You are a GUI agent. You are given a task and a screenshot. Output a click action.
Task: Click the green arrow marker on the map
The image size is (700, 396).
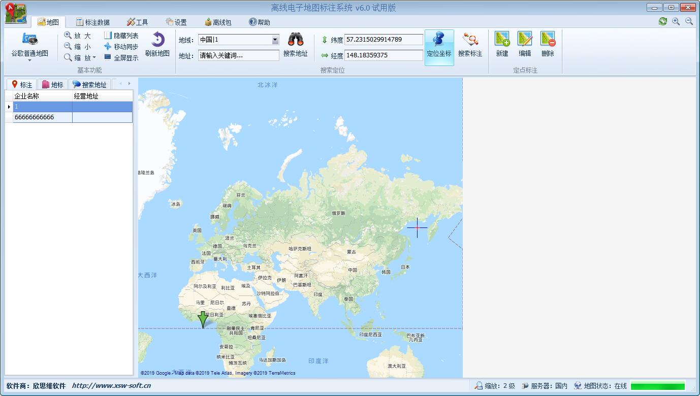pos(203,319)
